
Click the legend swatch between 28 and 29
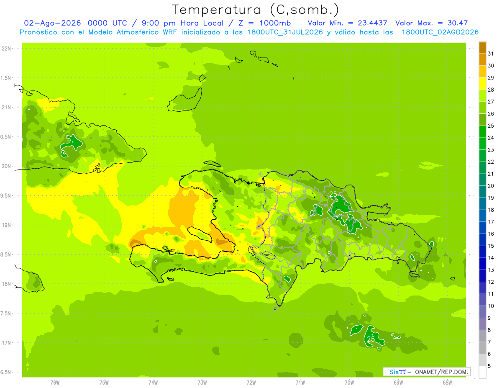(482, 84)
